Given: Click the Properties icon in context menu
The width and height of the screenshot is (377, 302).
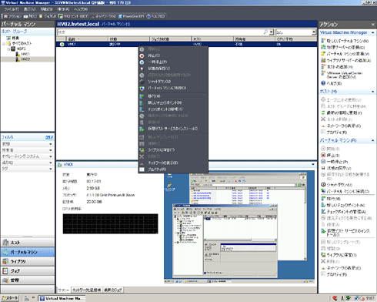Looking at the screenshot, I should 142,169.
